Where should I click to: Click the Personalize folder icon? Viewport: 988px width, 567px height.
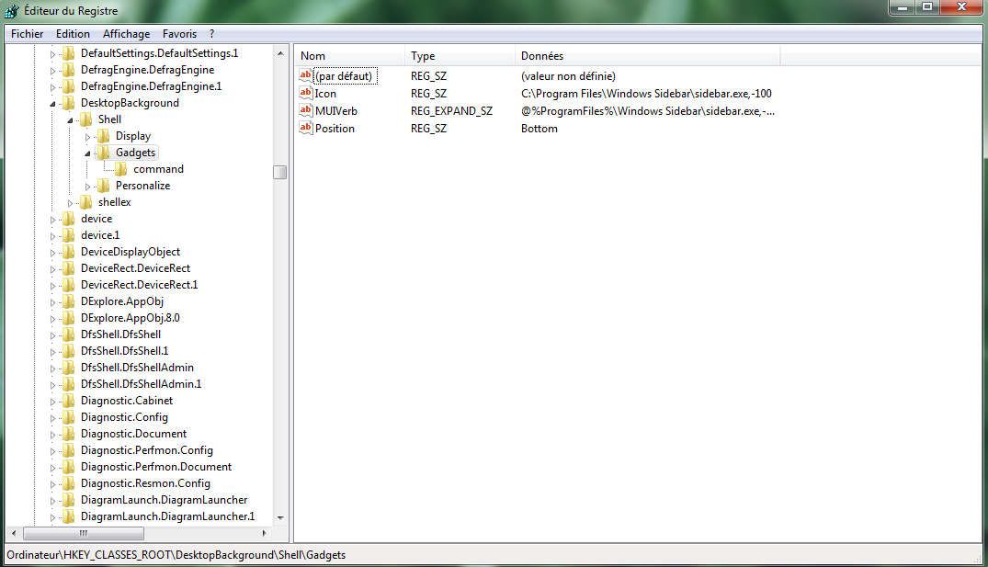point(103,186)
